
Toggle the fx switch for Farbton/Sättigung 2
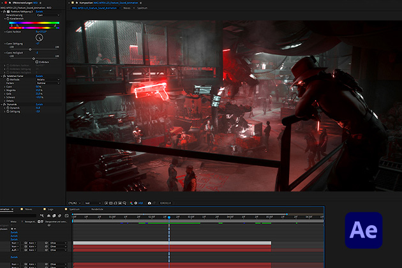coord(4,11)
